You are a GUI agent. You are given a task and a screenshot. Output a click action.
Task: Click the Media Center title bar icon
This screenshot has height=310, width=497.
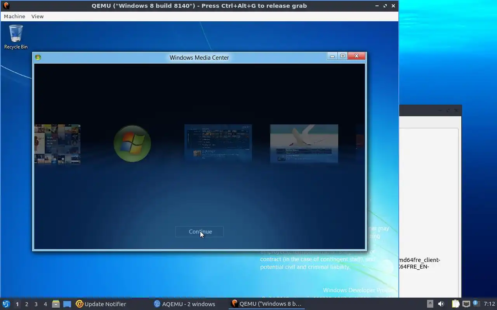[x=38, y=57]
